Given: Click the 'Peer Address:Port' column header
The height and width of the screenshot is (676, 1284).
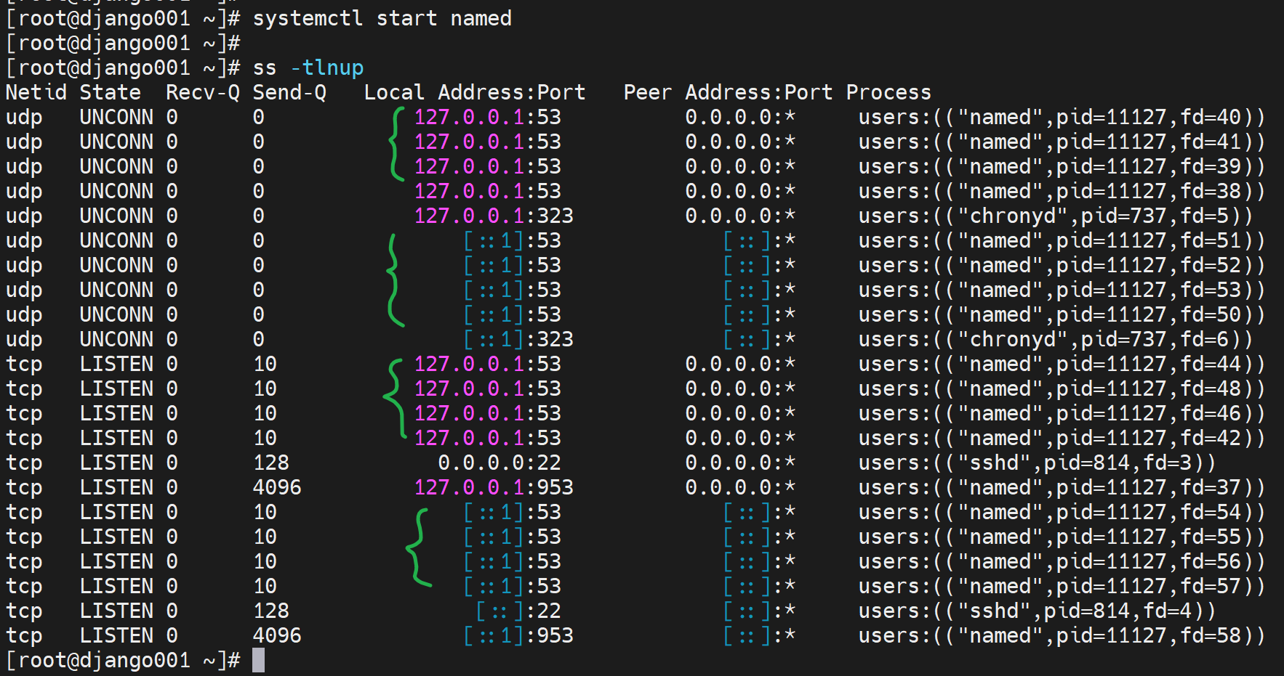Looking at the screenshot, I should [727, 92].
